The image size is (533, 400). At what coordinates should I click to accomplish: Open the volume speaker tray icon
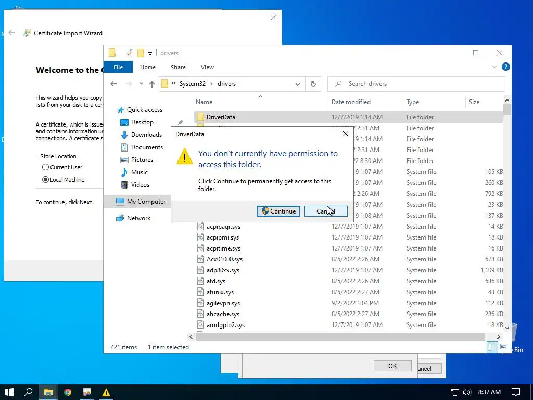click(467, 392)
